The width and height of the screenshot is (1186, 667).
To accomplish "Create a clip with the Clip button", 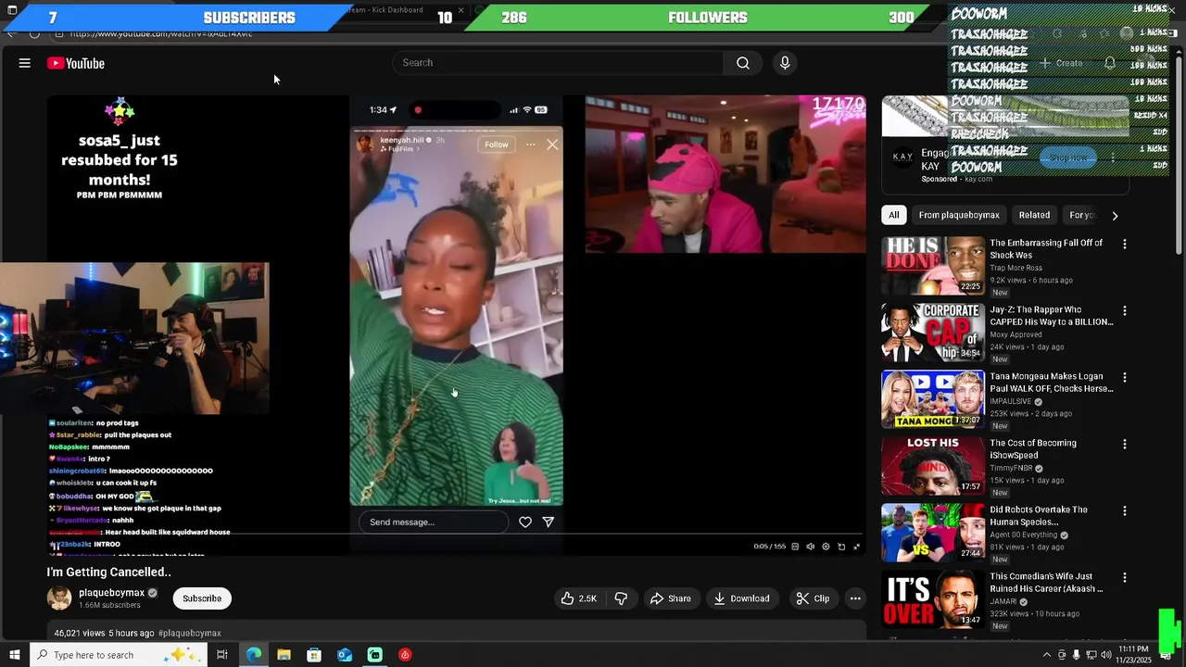I will [813, 598].
